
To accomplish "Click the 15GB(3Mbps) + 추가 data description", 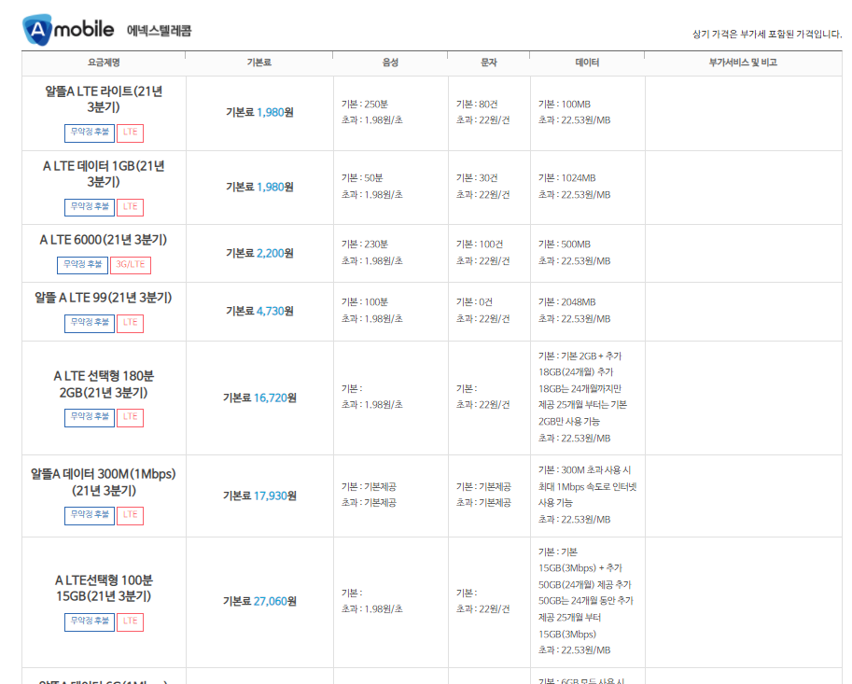I will 580,568.
